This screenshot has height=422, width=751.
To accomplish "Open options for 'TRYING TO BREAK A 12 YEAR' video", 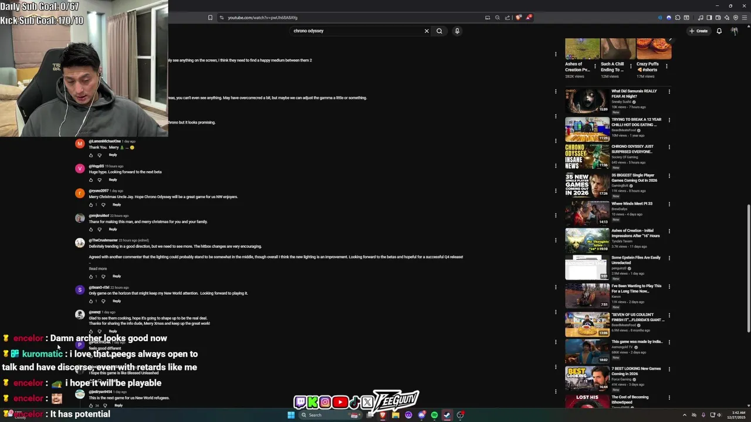I will click(x=669, y=120).
